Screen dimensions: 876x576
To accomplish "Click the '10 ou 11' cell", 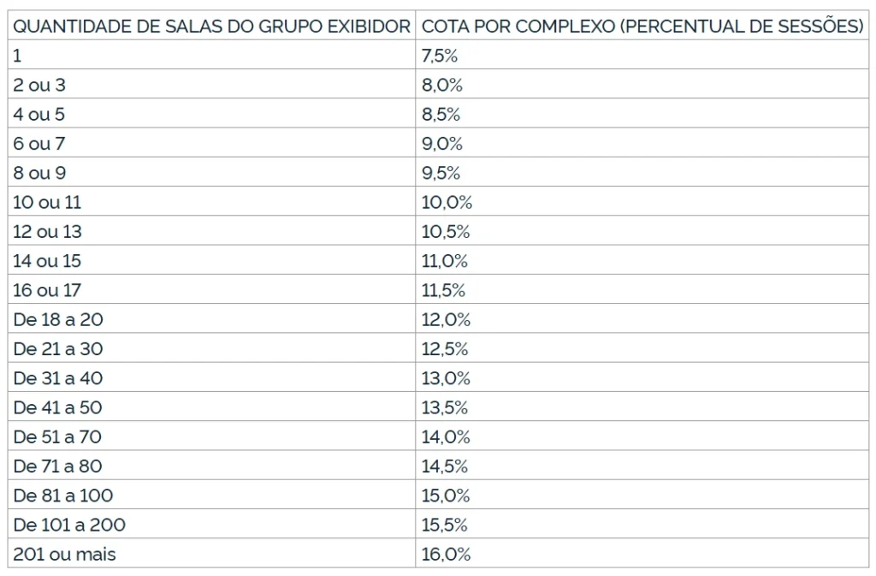I will tap(48, 203).
